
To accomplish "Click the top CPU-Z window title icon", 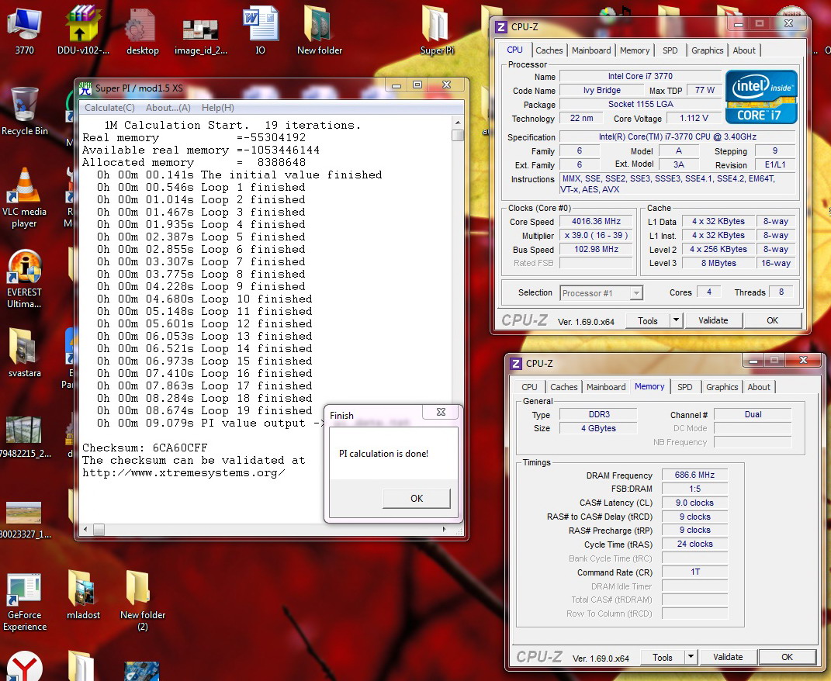I will [500, 26].
